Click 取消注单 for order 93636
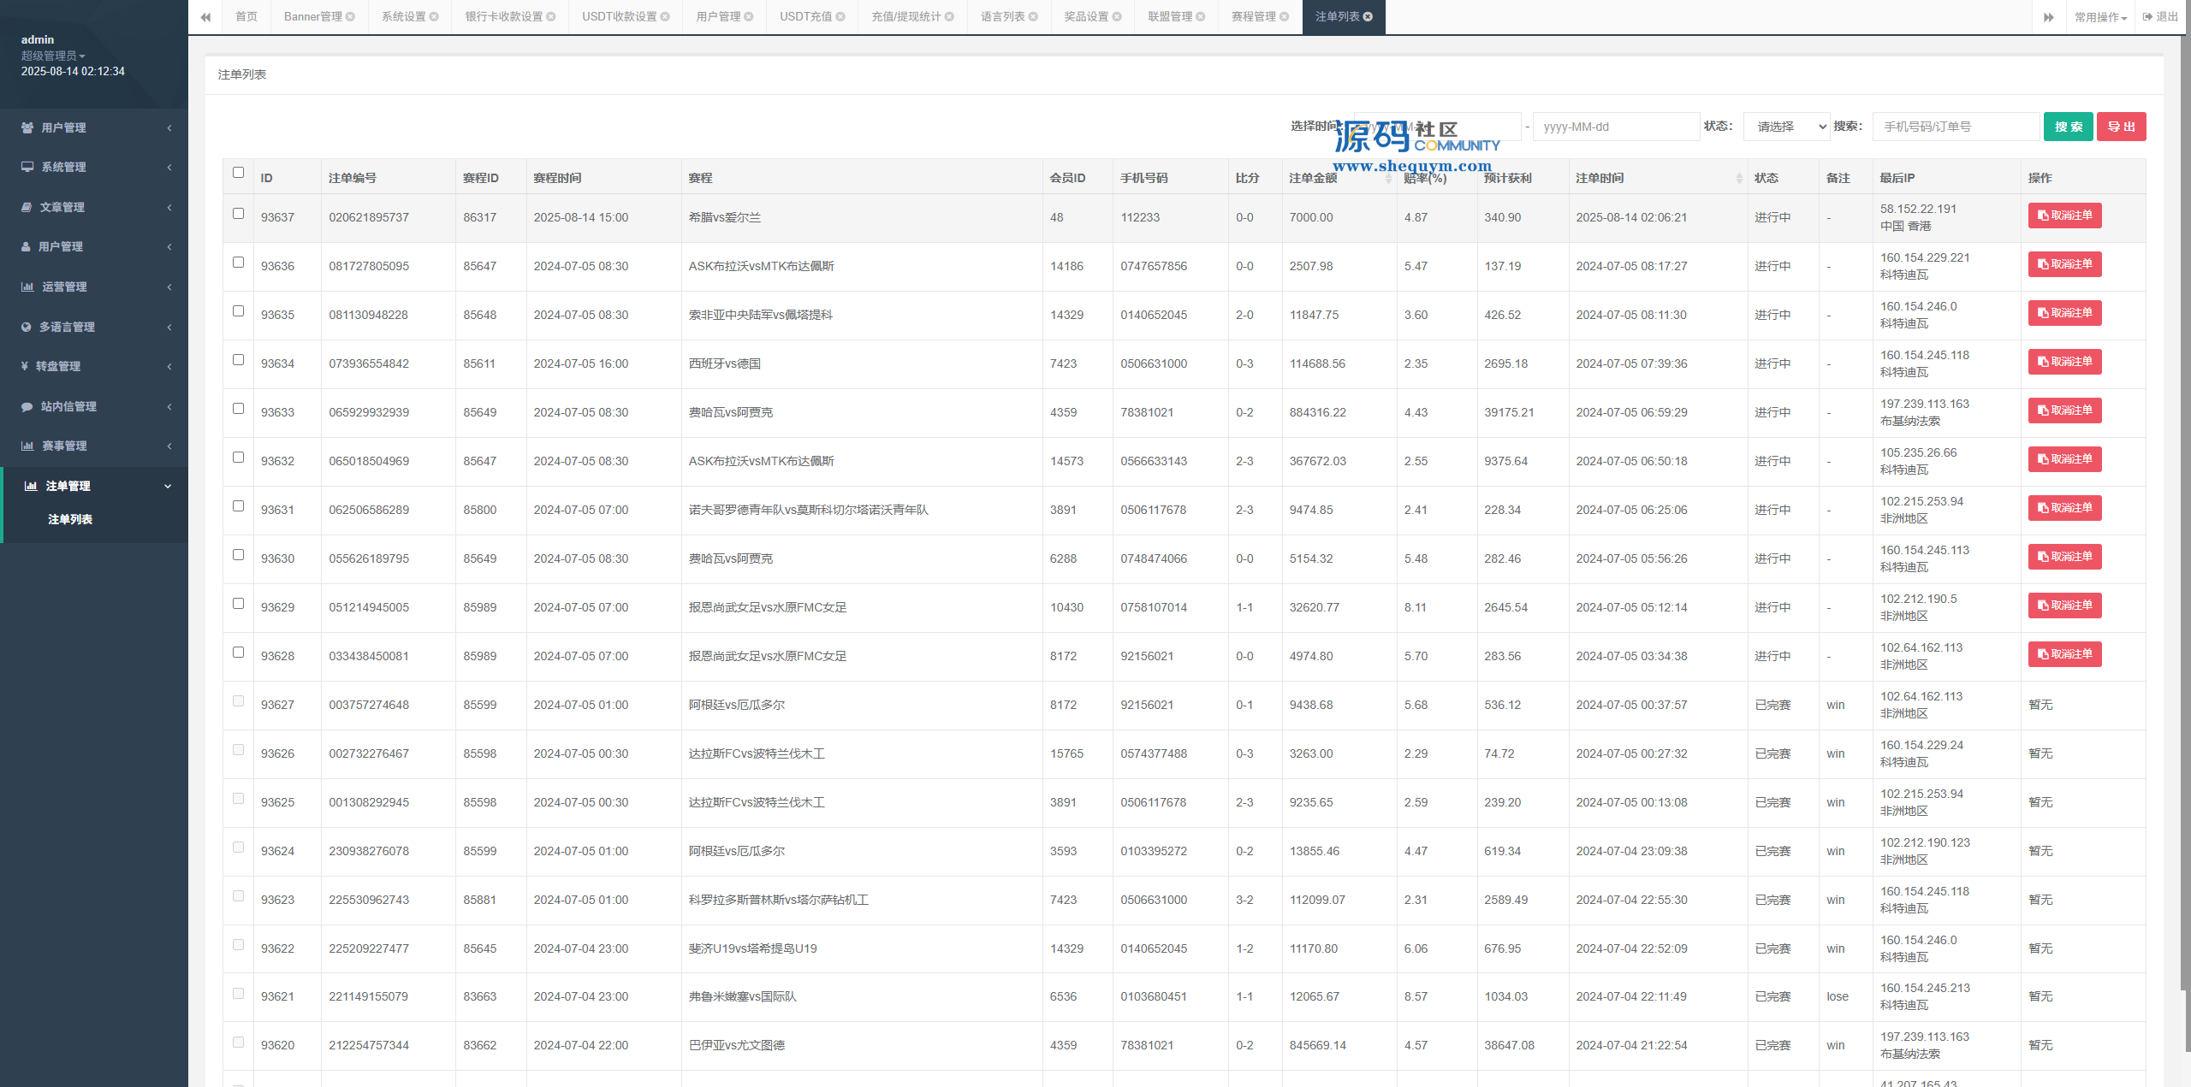The image size is (2191, 1087). (2064, 264)
